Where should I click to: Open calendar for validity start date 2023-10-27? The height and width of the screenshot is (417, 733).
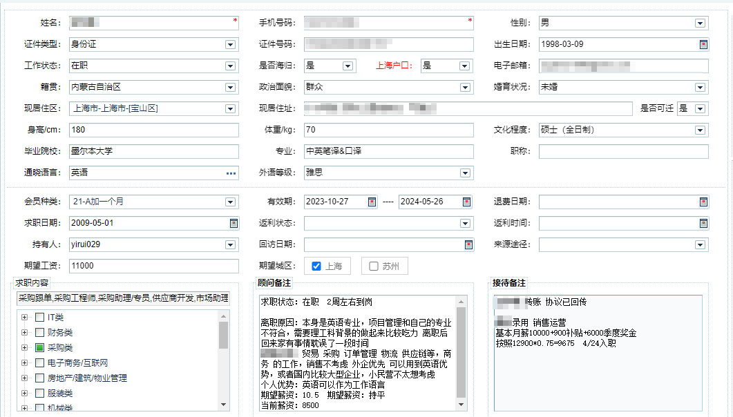tap(372, 202)
